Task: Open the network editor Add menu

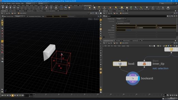Action: tap(105, 46)
